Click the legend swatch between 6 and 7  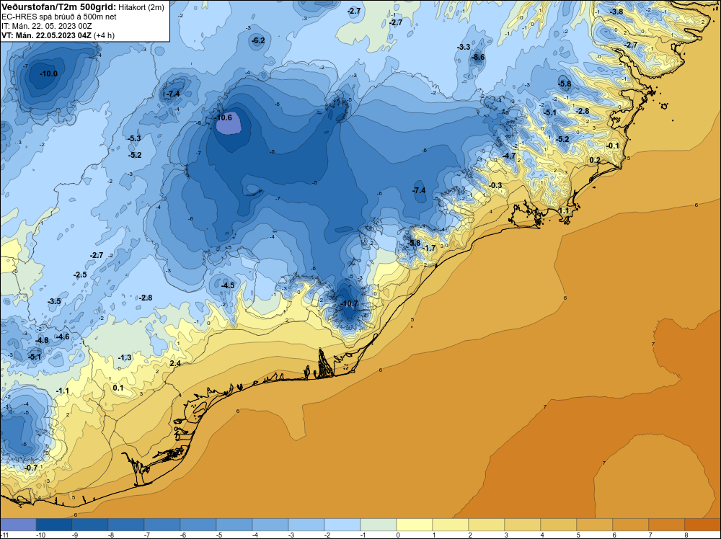pyautogui.click(x=630, y=525)
